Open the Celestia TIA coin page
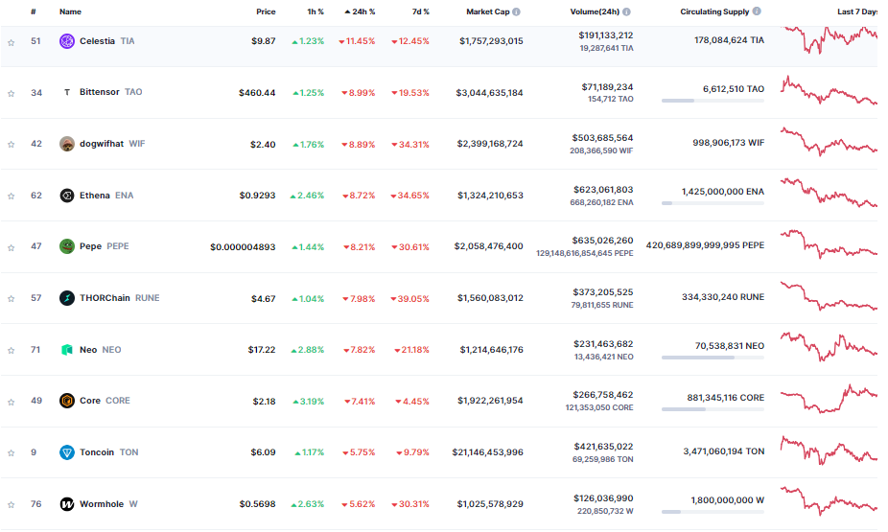The image size is (888, 532). (107, 41)
